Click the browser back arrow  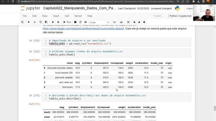click(x=3, y=1)
